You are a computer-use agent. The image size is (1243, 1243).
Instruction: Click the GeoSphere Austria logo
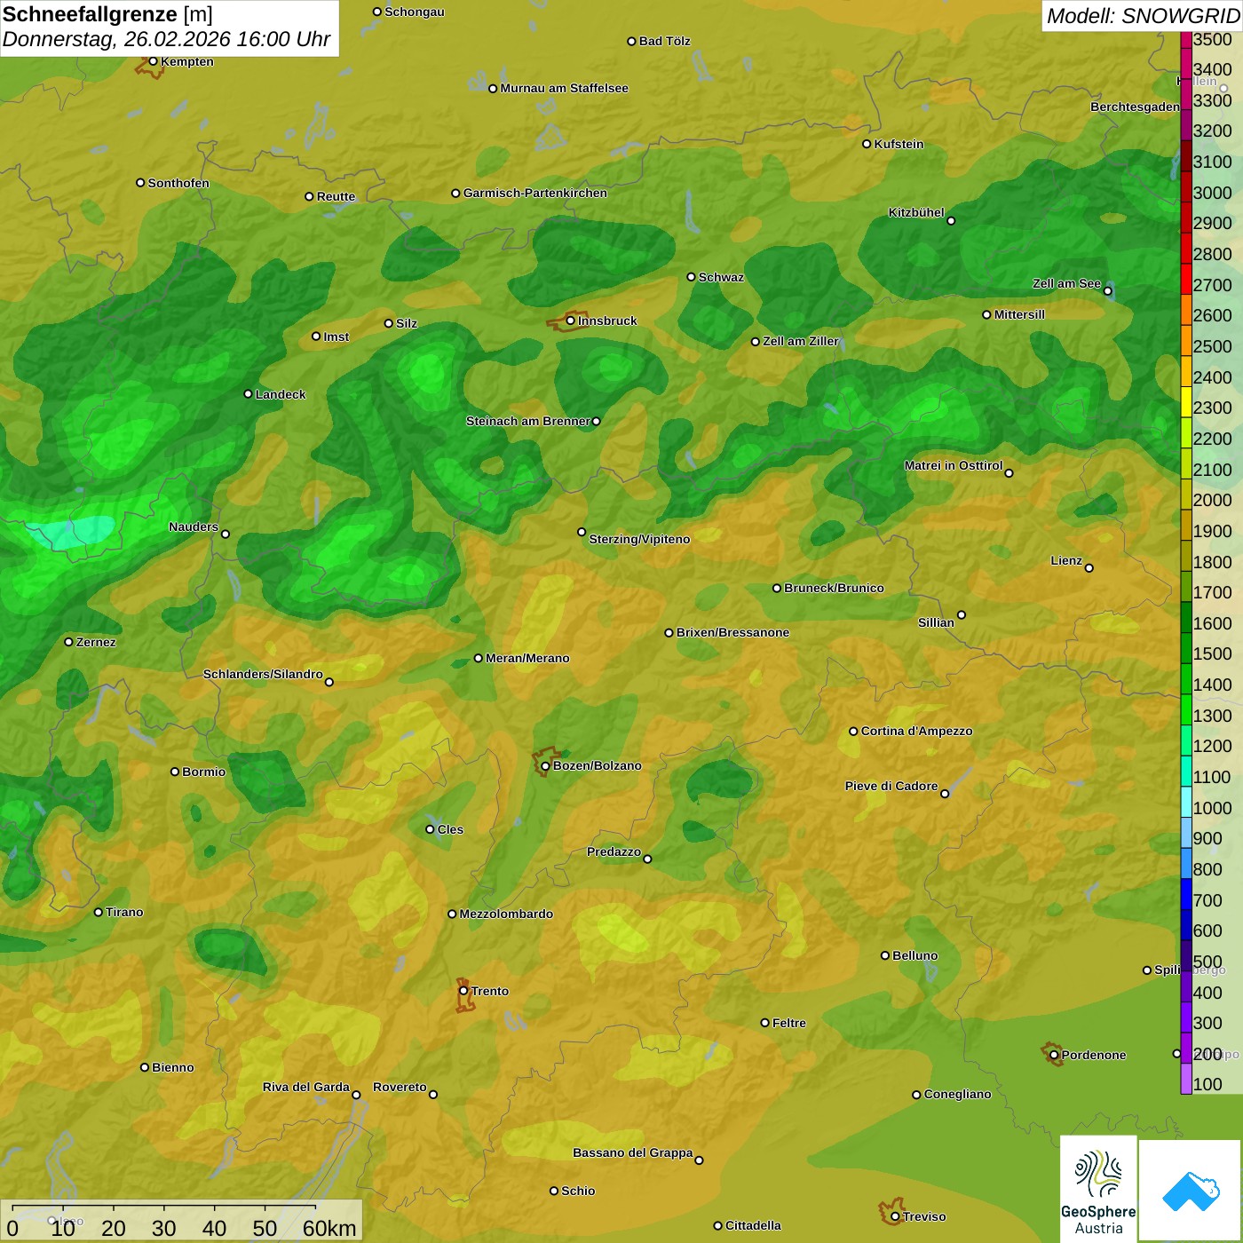(x=1098, y=1189)
